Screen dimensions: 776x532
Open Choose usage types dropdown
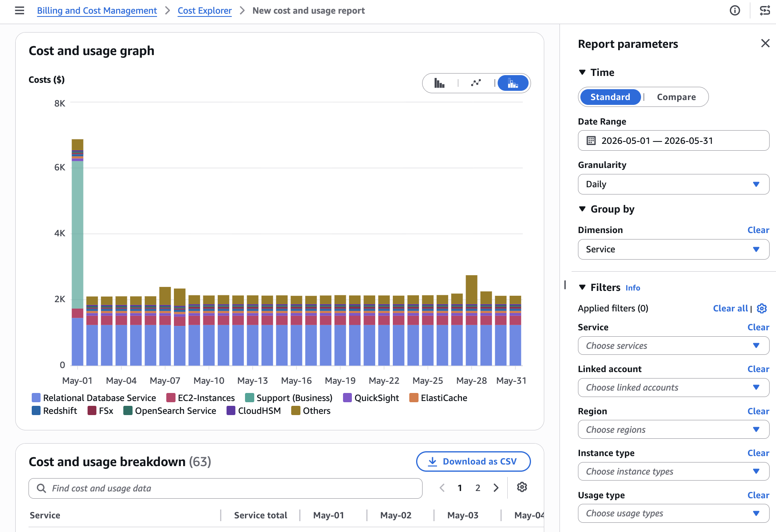pos(674,513)
